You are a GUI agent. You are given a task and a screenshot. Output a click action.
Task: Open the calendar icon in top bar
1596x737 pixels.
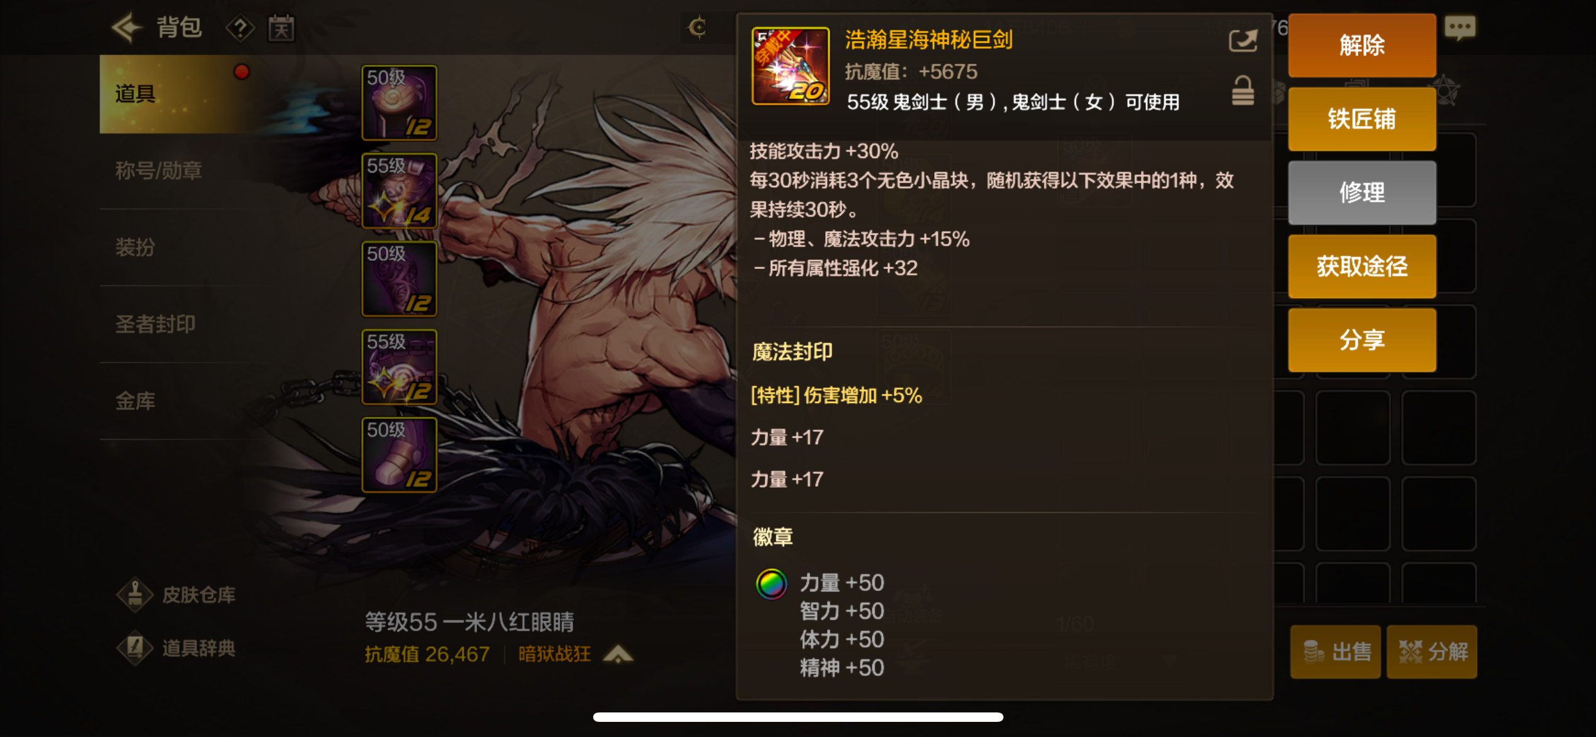click(281, 28)
